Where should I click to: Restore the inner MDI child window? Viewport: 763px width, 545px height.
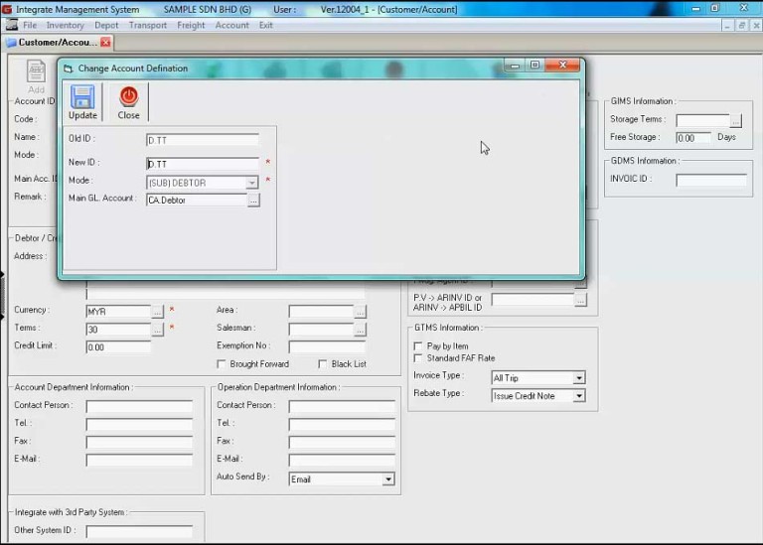click(x=741, y=25)
